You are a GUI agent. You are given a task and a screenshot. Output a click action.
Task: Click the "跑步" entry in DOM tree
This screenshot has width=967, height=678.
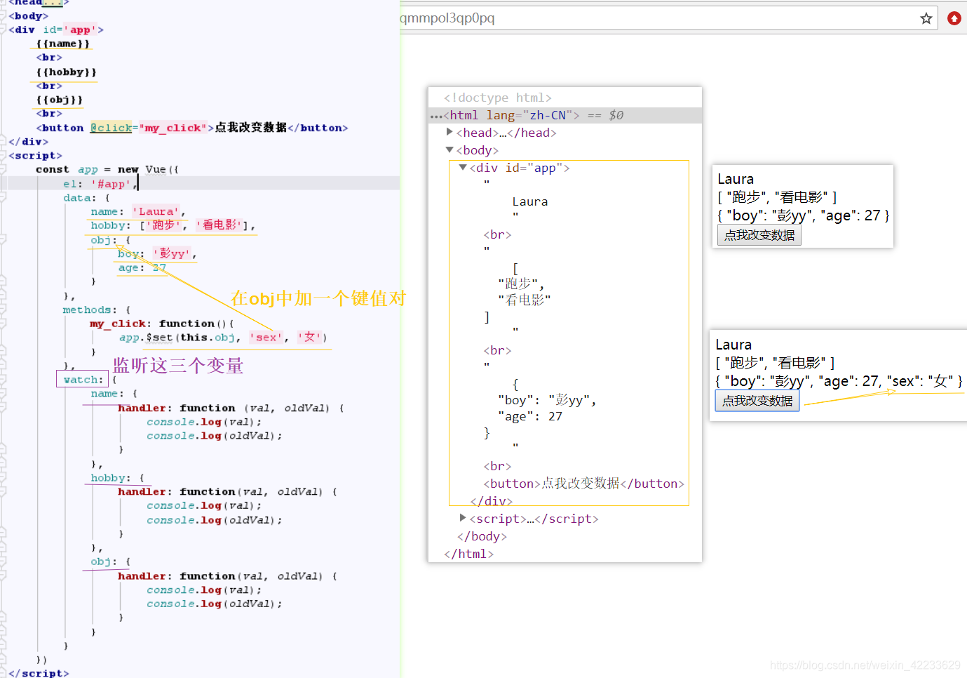tap(521, 284)
